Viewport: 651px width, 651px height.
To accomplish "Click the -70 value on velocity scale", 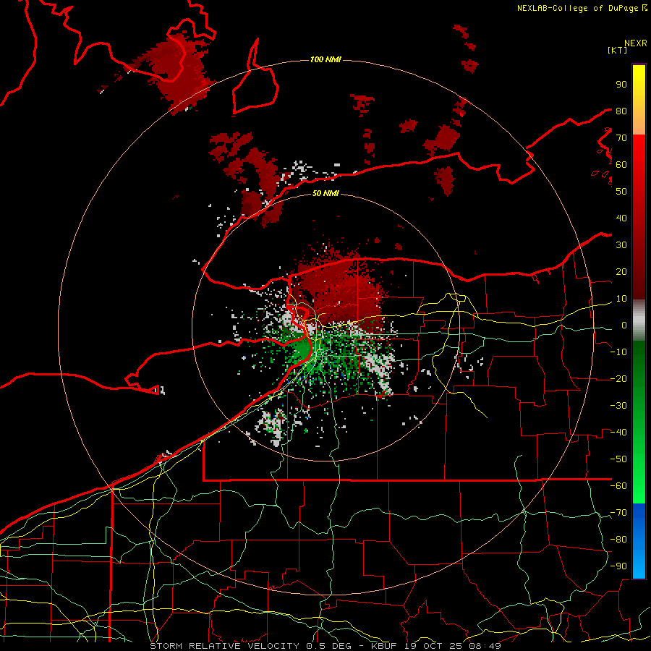I will point(618,513).
